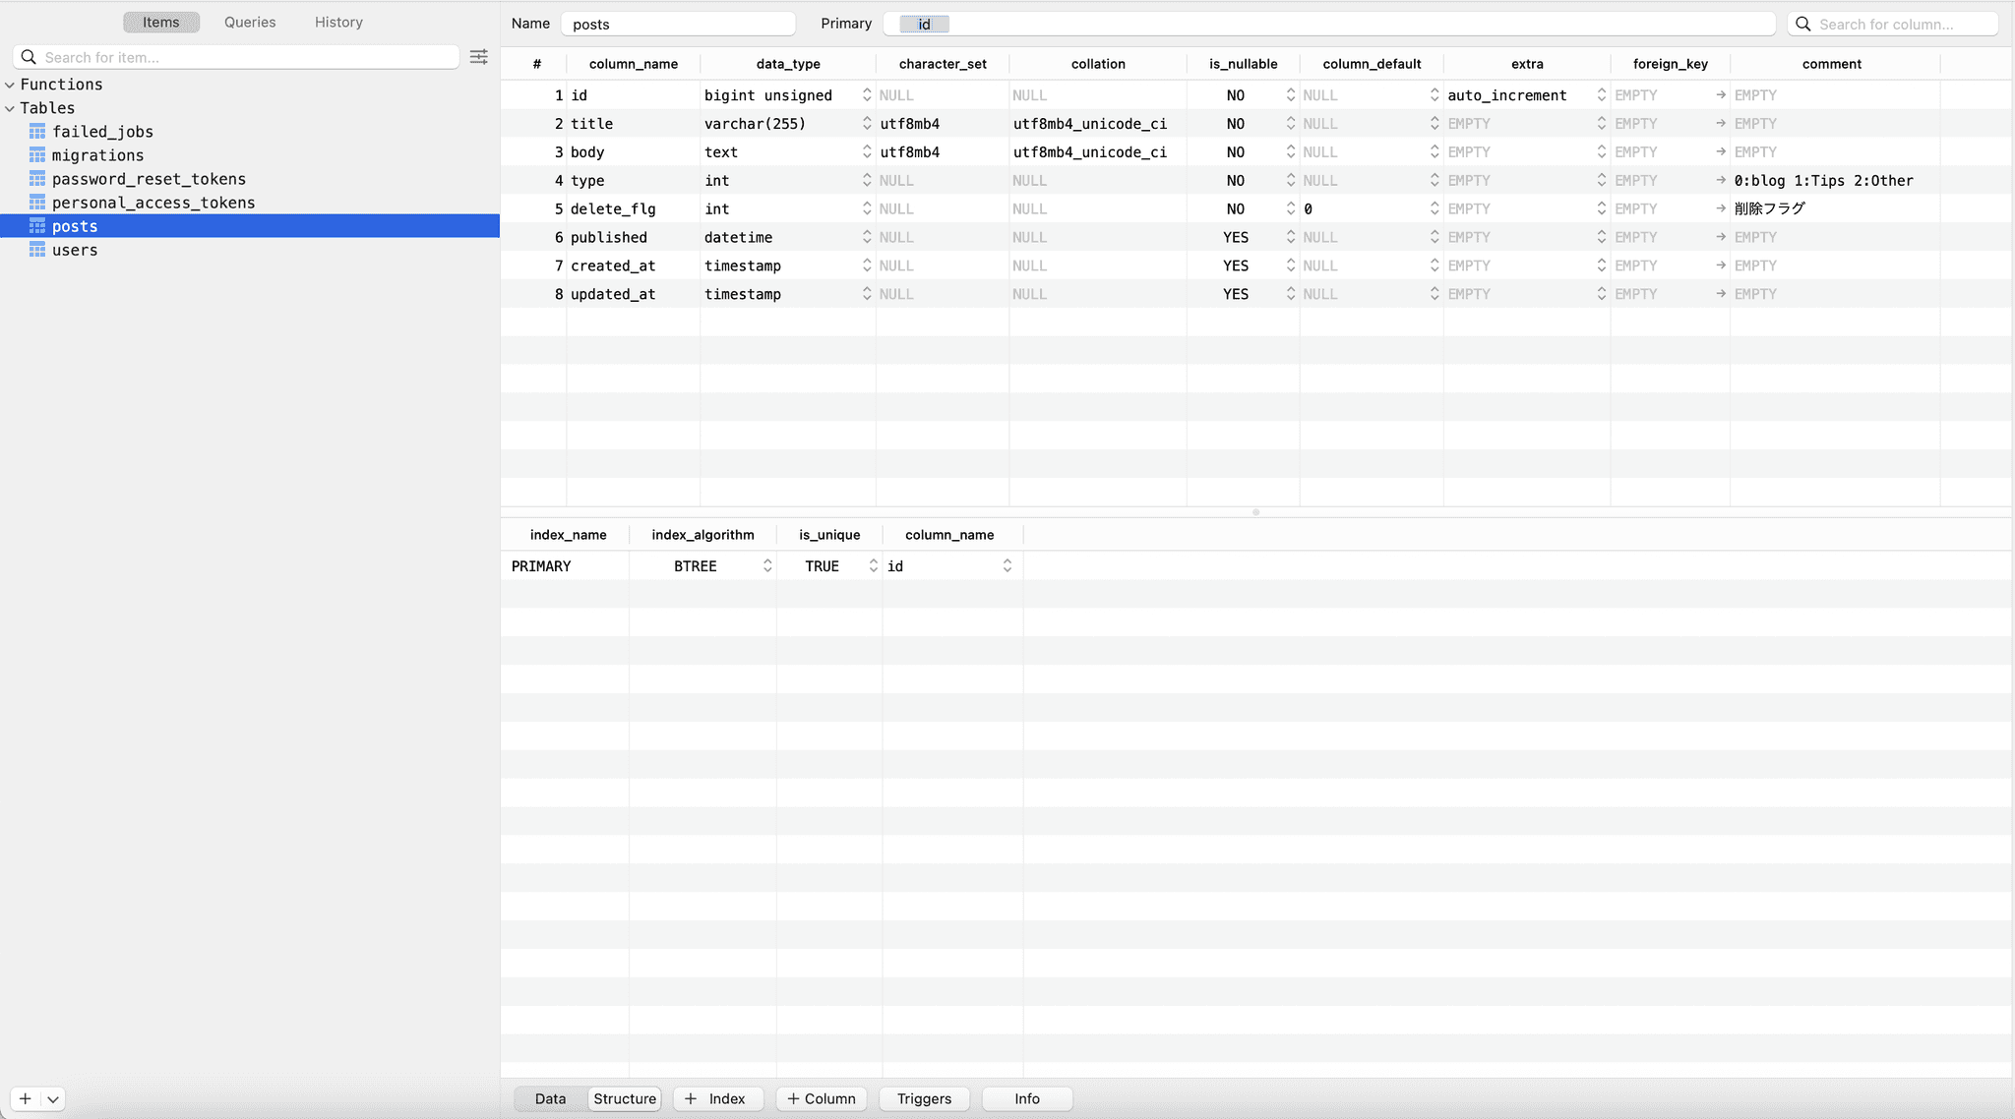The image size is (2015, 1119).
Task: Open the Triggers view
Action: pyautogui.click(x=923, y=1098)
